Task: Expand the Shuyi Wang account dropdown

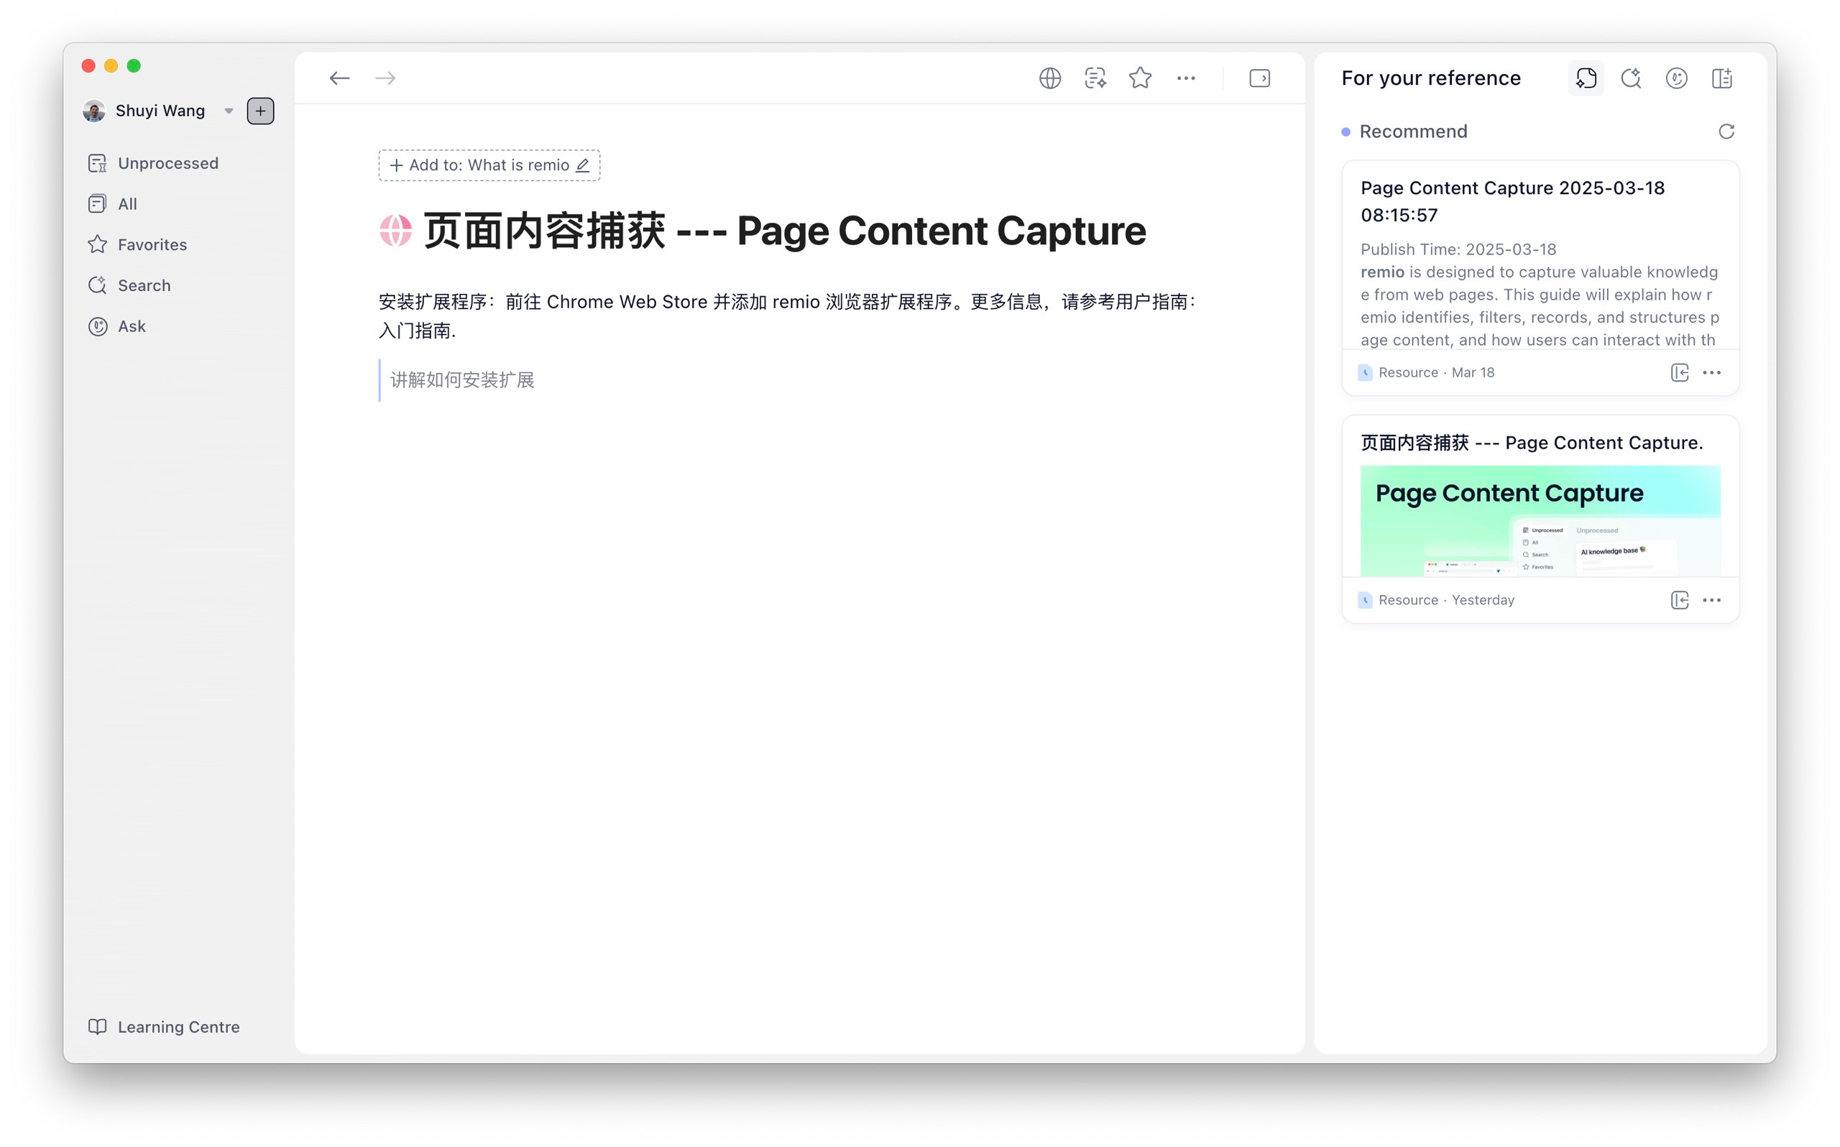Action: click(x=229, y=111)
